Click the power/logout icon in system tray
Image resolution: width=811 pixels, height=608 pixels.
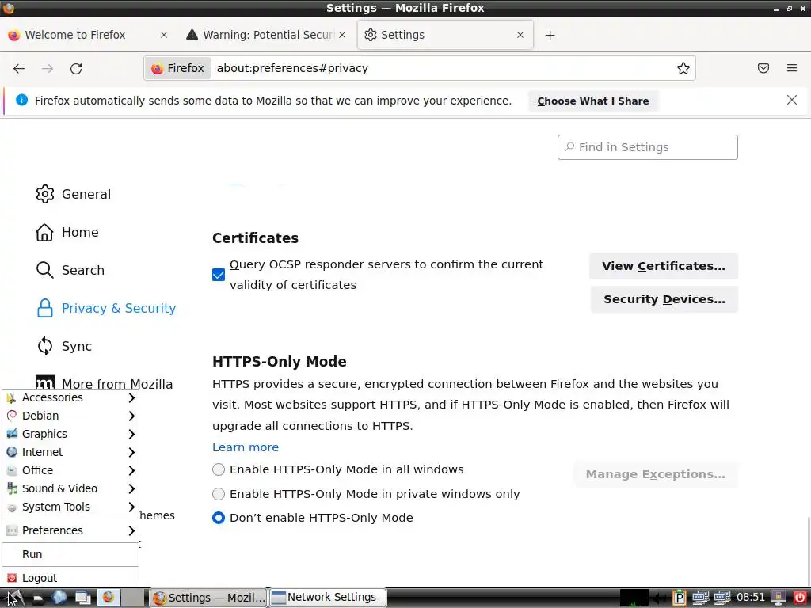coord(800,598)
